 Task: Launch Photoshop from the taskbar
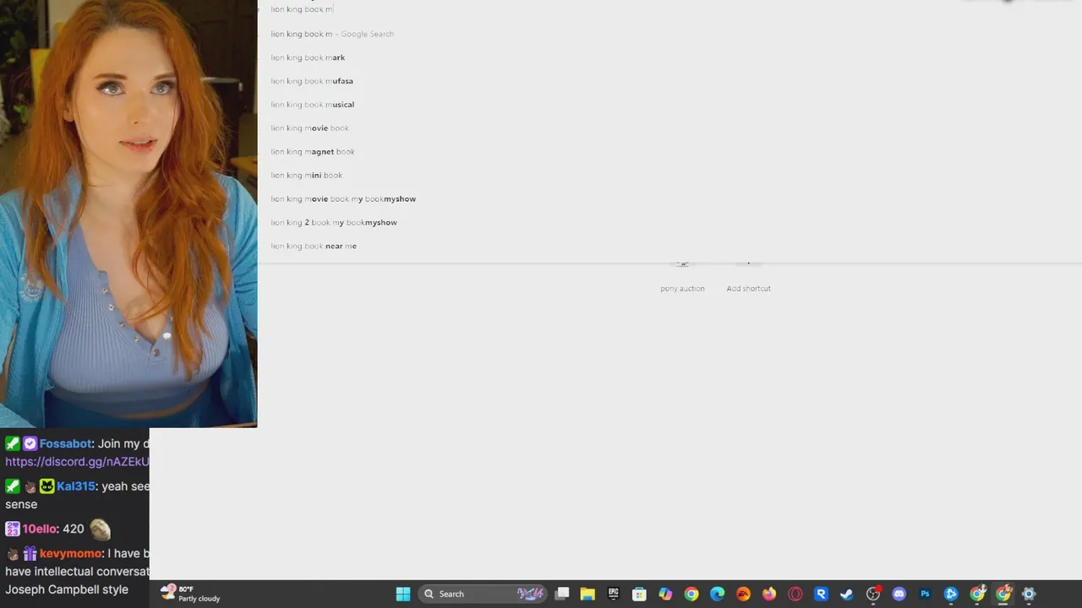click(925, 594)
